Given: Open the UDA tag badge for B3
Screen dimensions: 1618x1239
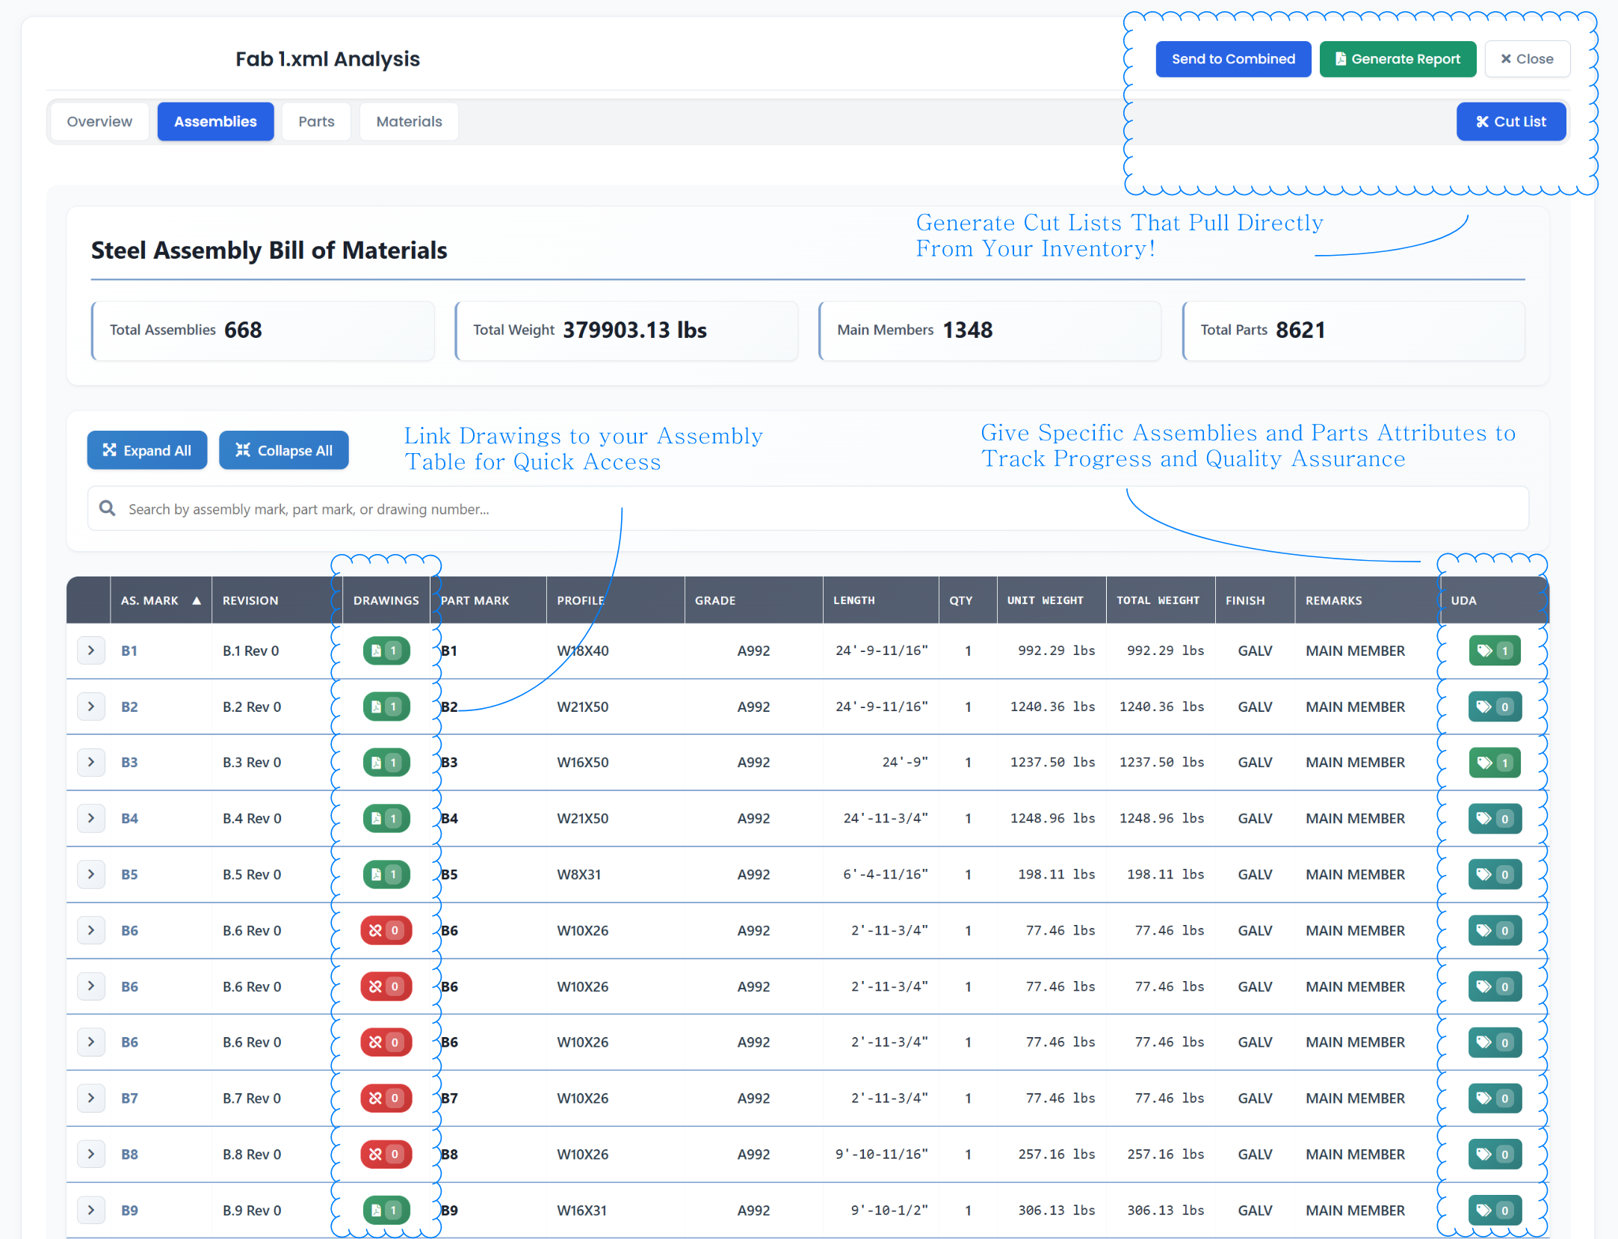Looking at the screenshot, I should (1493, 762).
